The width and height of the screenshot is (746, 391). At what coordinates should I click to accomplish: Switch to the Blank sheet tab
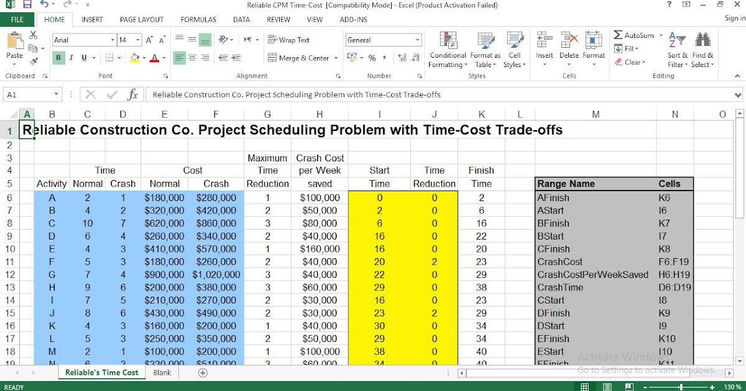(x=162, y=372)
